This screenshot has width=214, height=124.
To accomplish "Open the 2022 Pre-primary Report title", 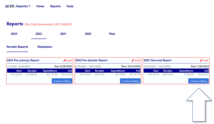I will 23,60.
